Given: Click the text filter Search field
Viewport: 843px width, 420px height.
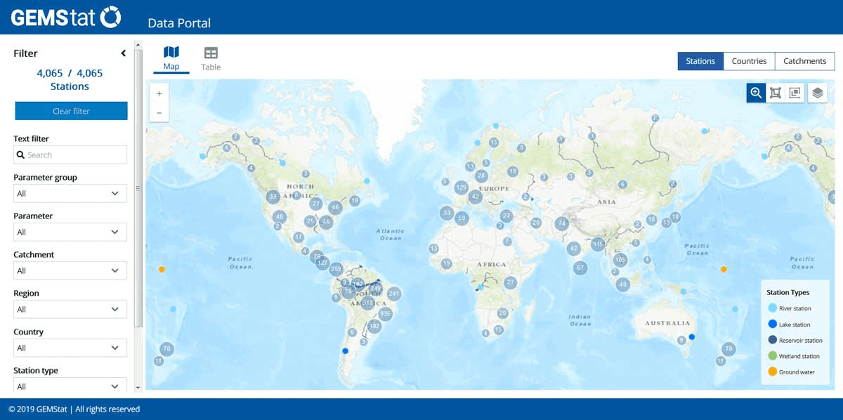Looking at the screenshot, I should pos(70,155).
